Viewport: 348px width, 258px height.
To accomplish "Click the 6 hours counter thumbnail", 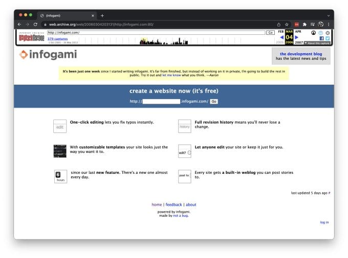I will pos(60,176).
